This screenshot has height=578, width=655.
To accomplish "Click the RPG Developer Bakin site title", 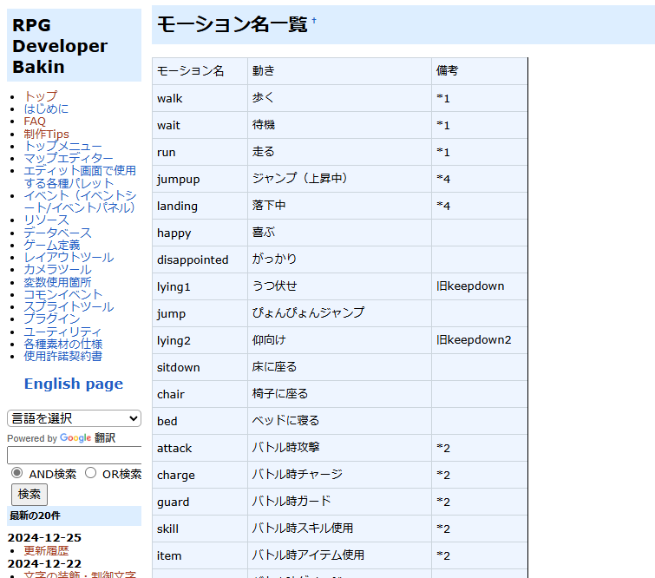I will tap(60, 46).
